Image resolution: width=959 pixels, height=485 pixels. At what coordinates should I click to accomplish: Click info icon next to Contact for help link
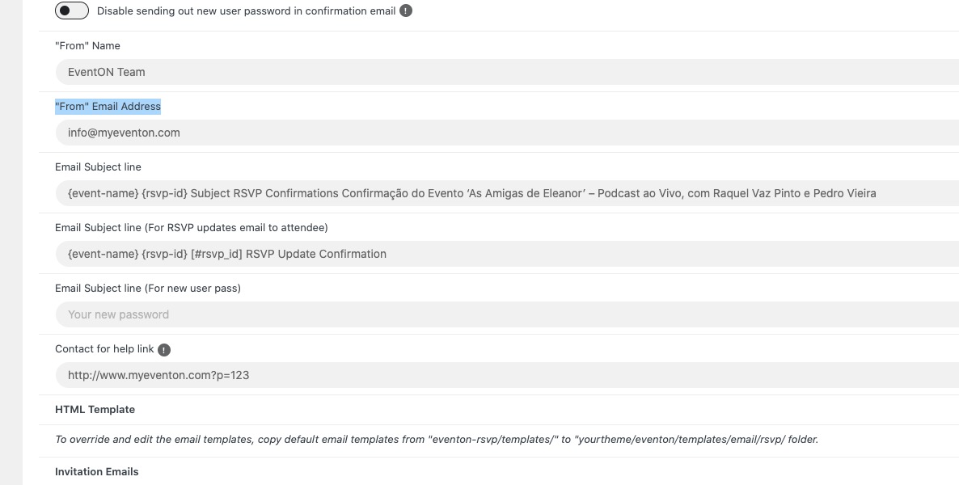164,350
